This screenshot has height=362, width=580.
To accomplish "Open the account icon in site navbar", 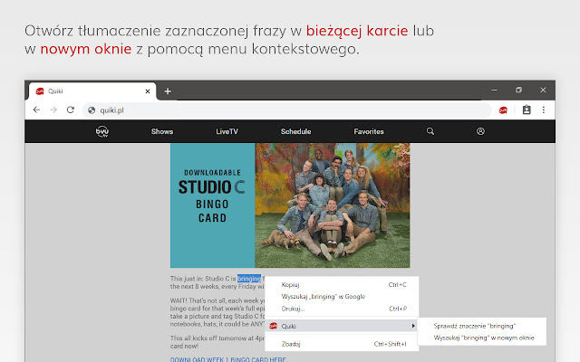I will [x=480, y=131].
